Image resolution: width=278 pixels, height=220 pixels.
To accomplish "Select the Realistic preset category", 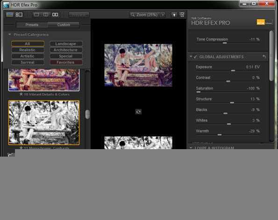I will (x=28, y=50).
